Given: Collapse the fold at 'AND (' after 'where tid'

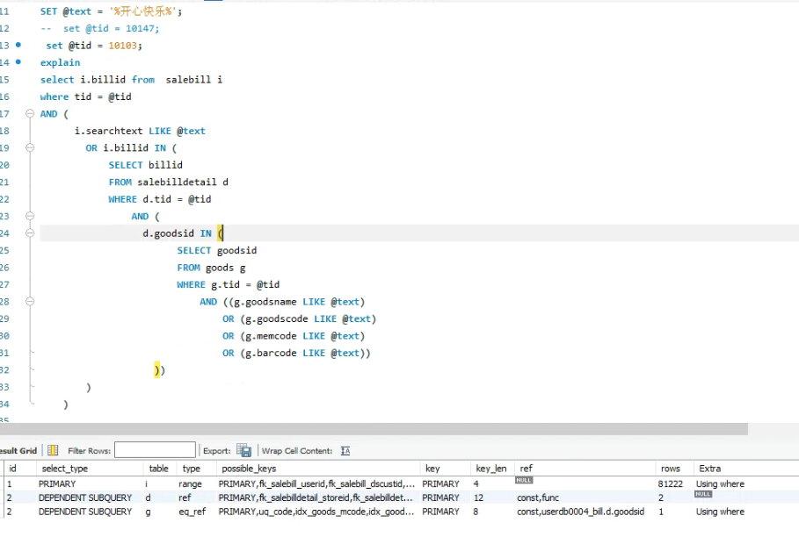Looking at the screenshot, I should (x=30, y=113).
